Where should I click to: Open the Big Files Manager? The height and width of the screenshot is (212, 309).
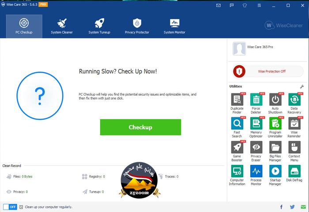pos(275,151)
